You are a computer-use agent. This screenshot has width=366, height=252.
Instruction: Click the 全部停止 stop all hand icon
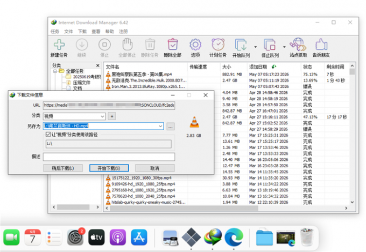point(127,45)
